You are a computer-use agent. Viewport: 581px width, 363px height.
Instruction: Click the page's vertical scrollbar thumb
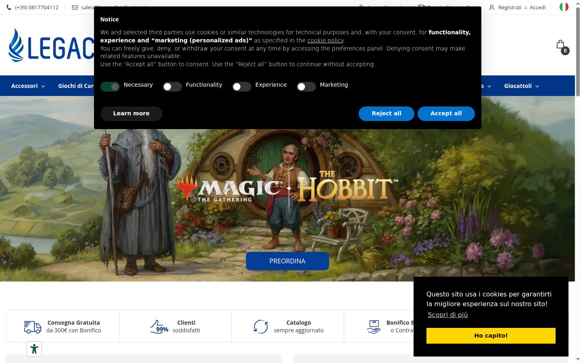pyautogui.click(x=578, y=52)
